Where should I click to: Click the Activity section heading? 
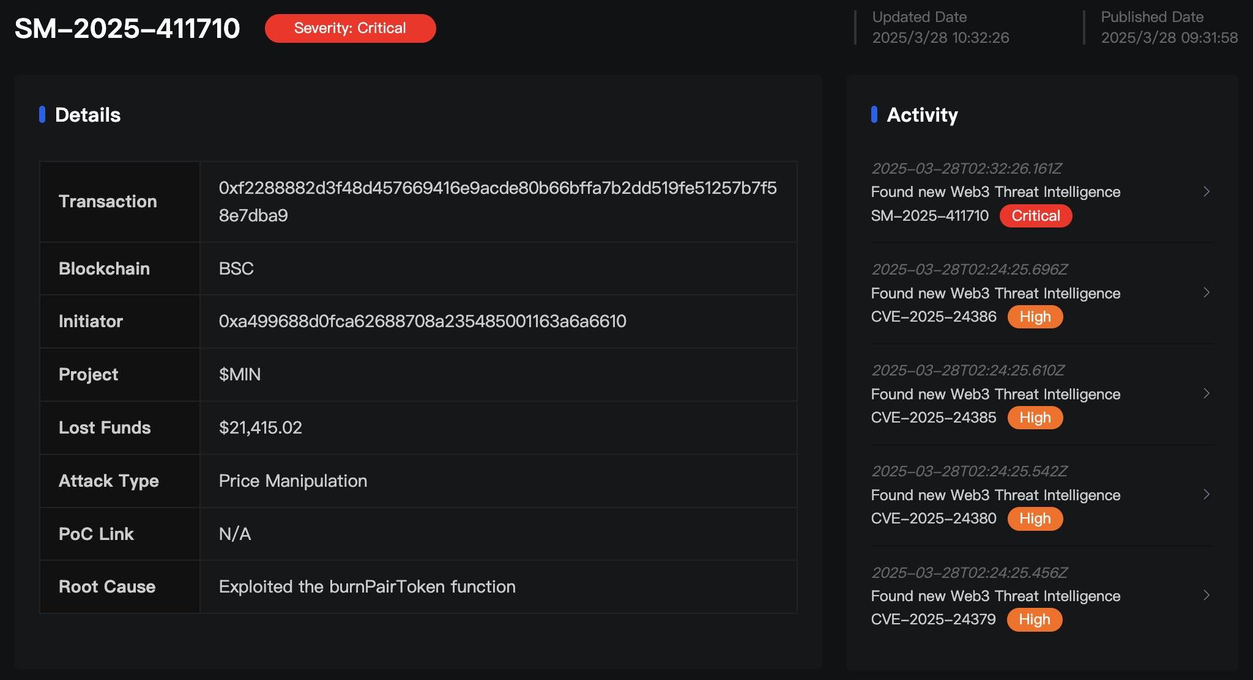click(921, 115)
